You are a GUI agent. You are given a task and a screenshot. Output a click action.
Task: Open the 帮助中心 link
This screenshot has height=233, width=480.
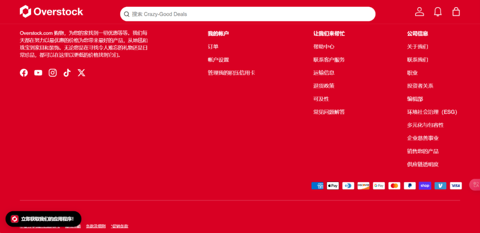(x=324, y=47)
